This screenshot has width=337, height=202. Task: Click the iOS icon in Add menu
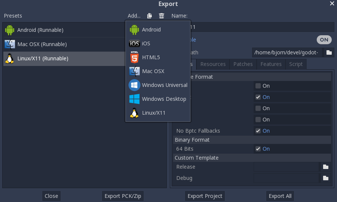134,43
